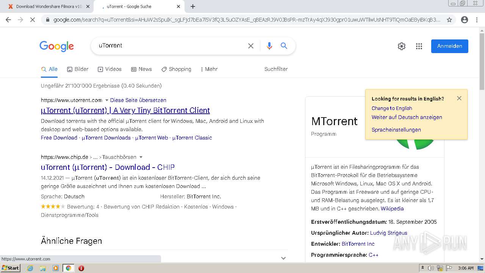Click Diese Seite übersetzen link
The image size is (485, 273).
pos(138,100)
